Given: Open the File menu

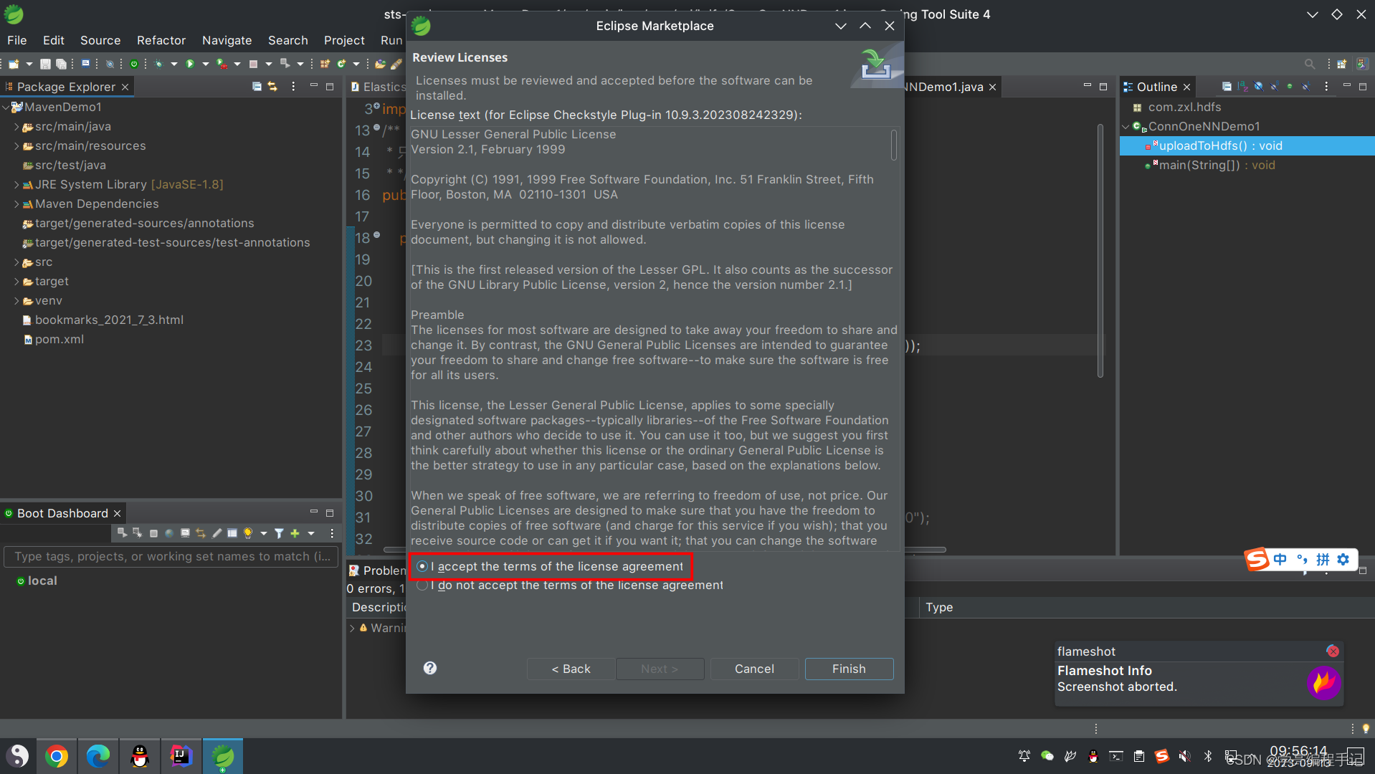Looking at the screenshot, I should point(16,40).
